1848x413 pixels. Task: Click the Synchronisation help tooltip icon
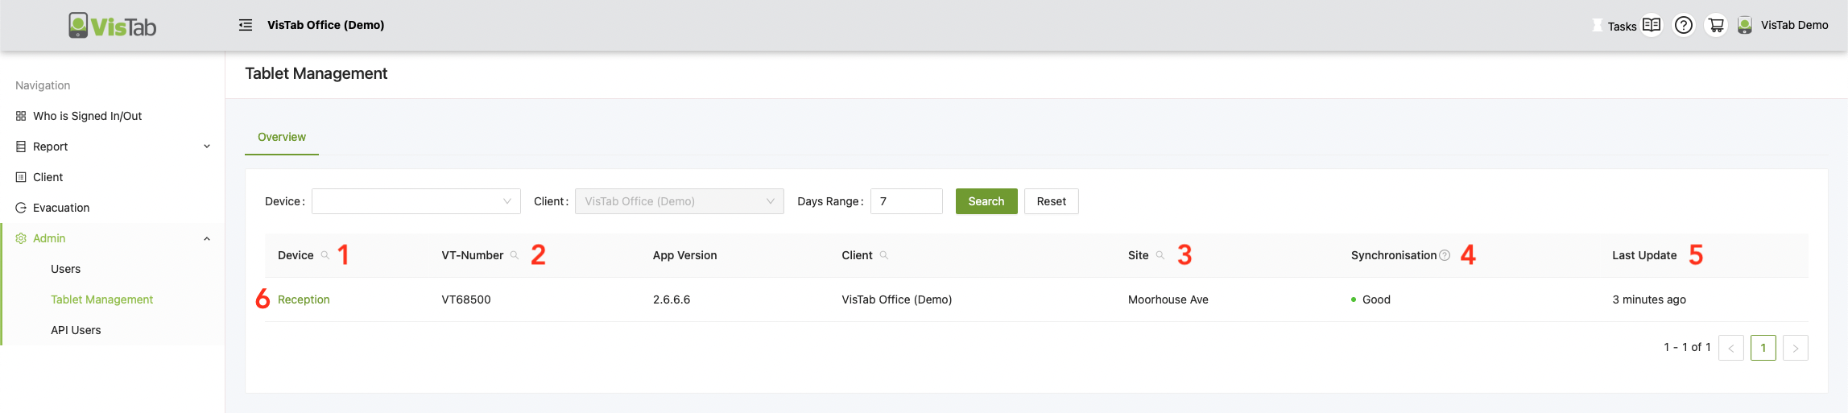(x=1445, y=255)
